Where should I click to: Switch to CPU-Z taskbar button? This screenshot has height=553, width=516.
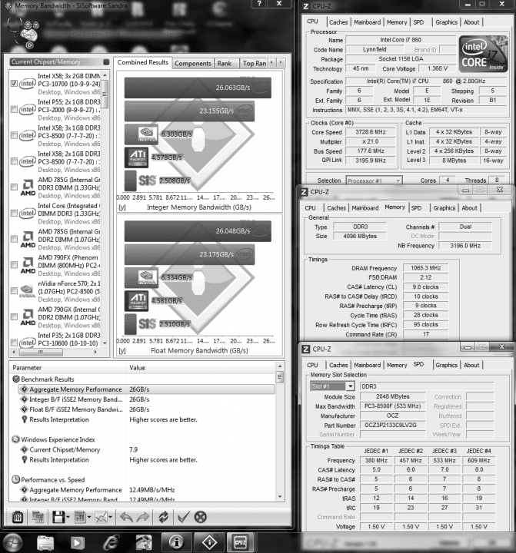click(x=240, y=542)
